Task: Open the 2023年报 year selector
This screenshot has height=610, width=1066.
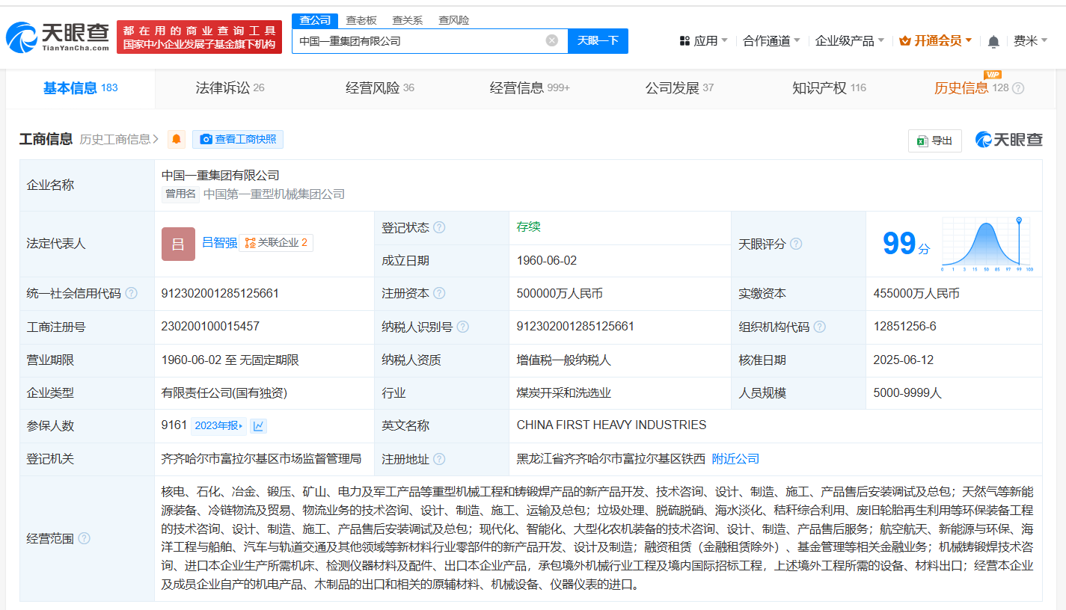Action: click(x=218, y=426)
